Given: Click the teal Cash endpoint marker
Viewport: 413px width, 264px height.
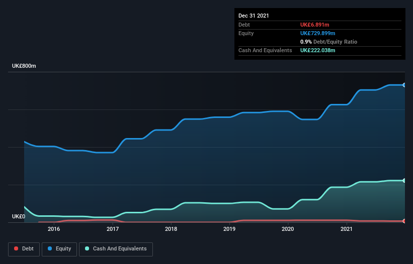Looking at the screenshot, I should click(x=404, y=181).
